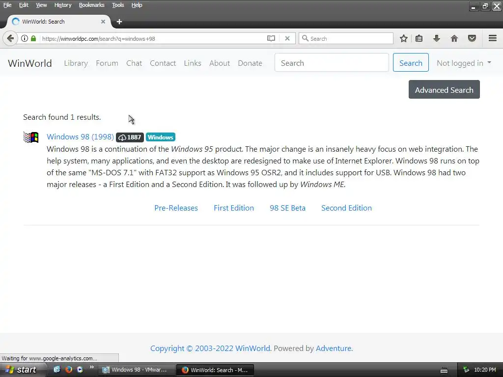Expand the Not logged in dropdown

(x=464, y=63)
